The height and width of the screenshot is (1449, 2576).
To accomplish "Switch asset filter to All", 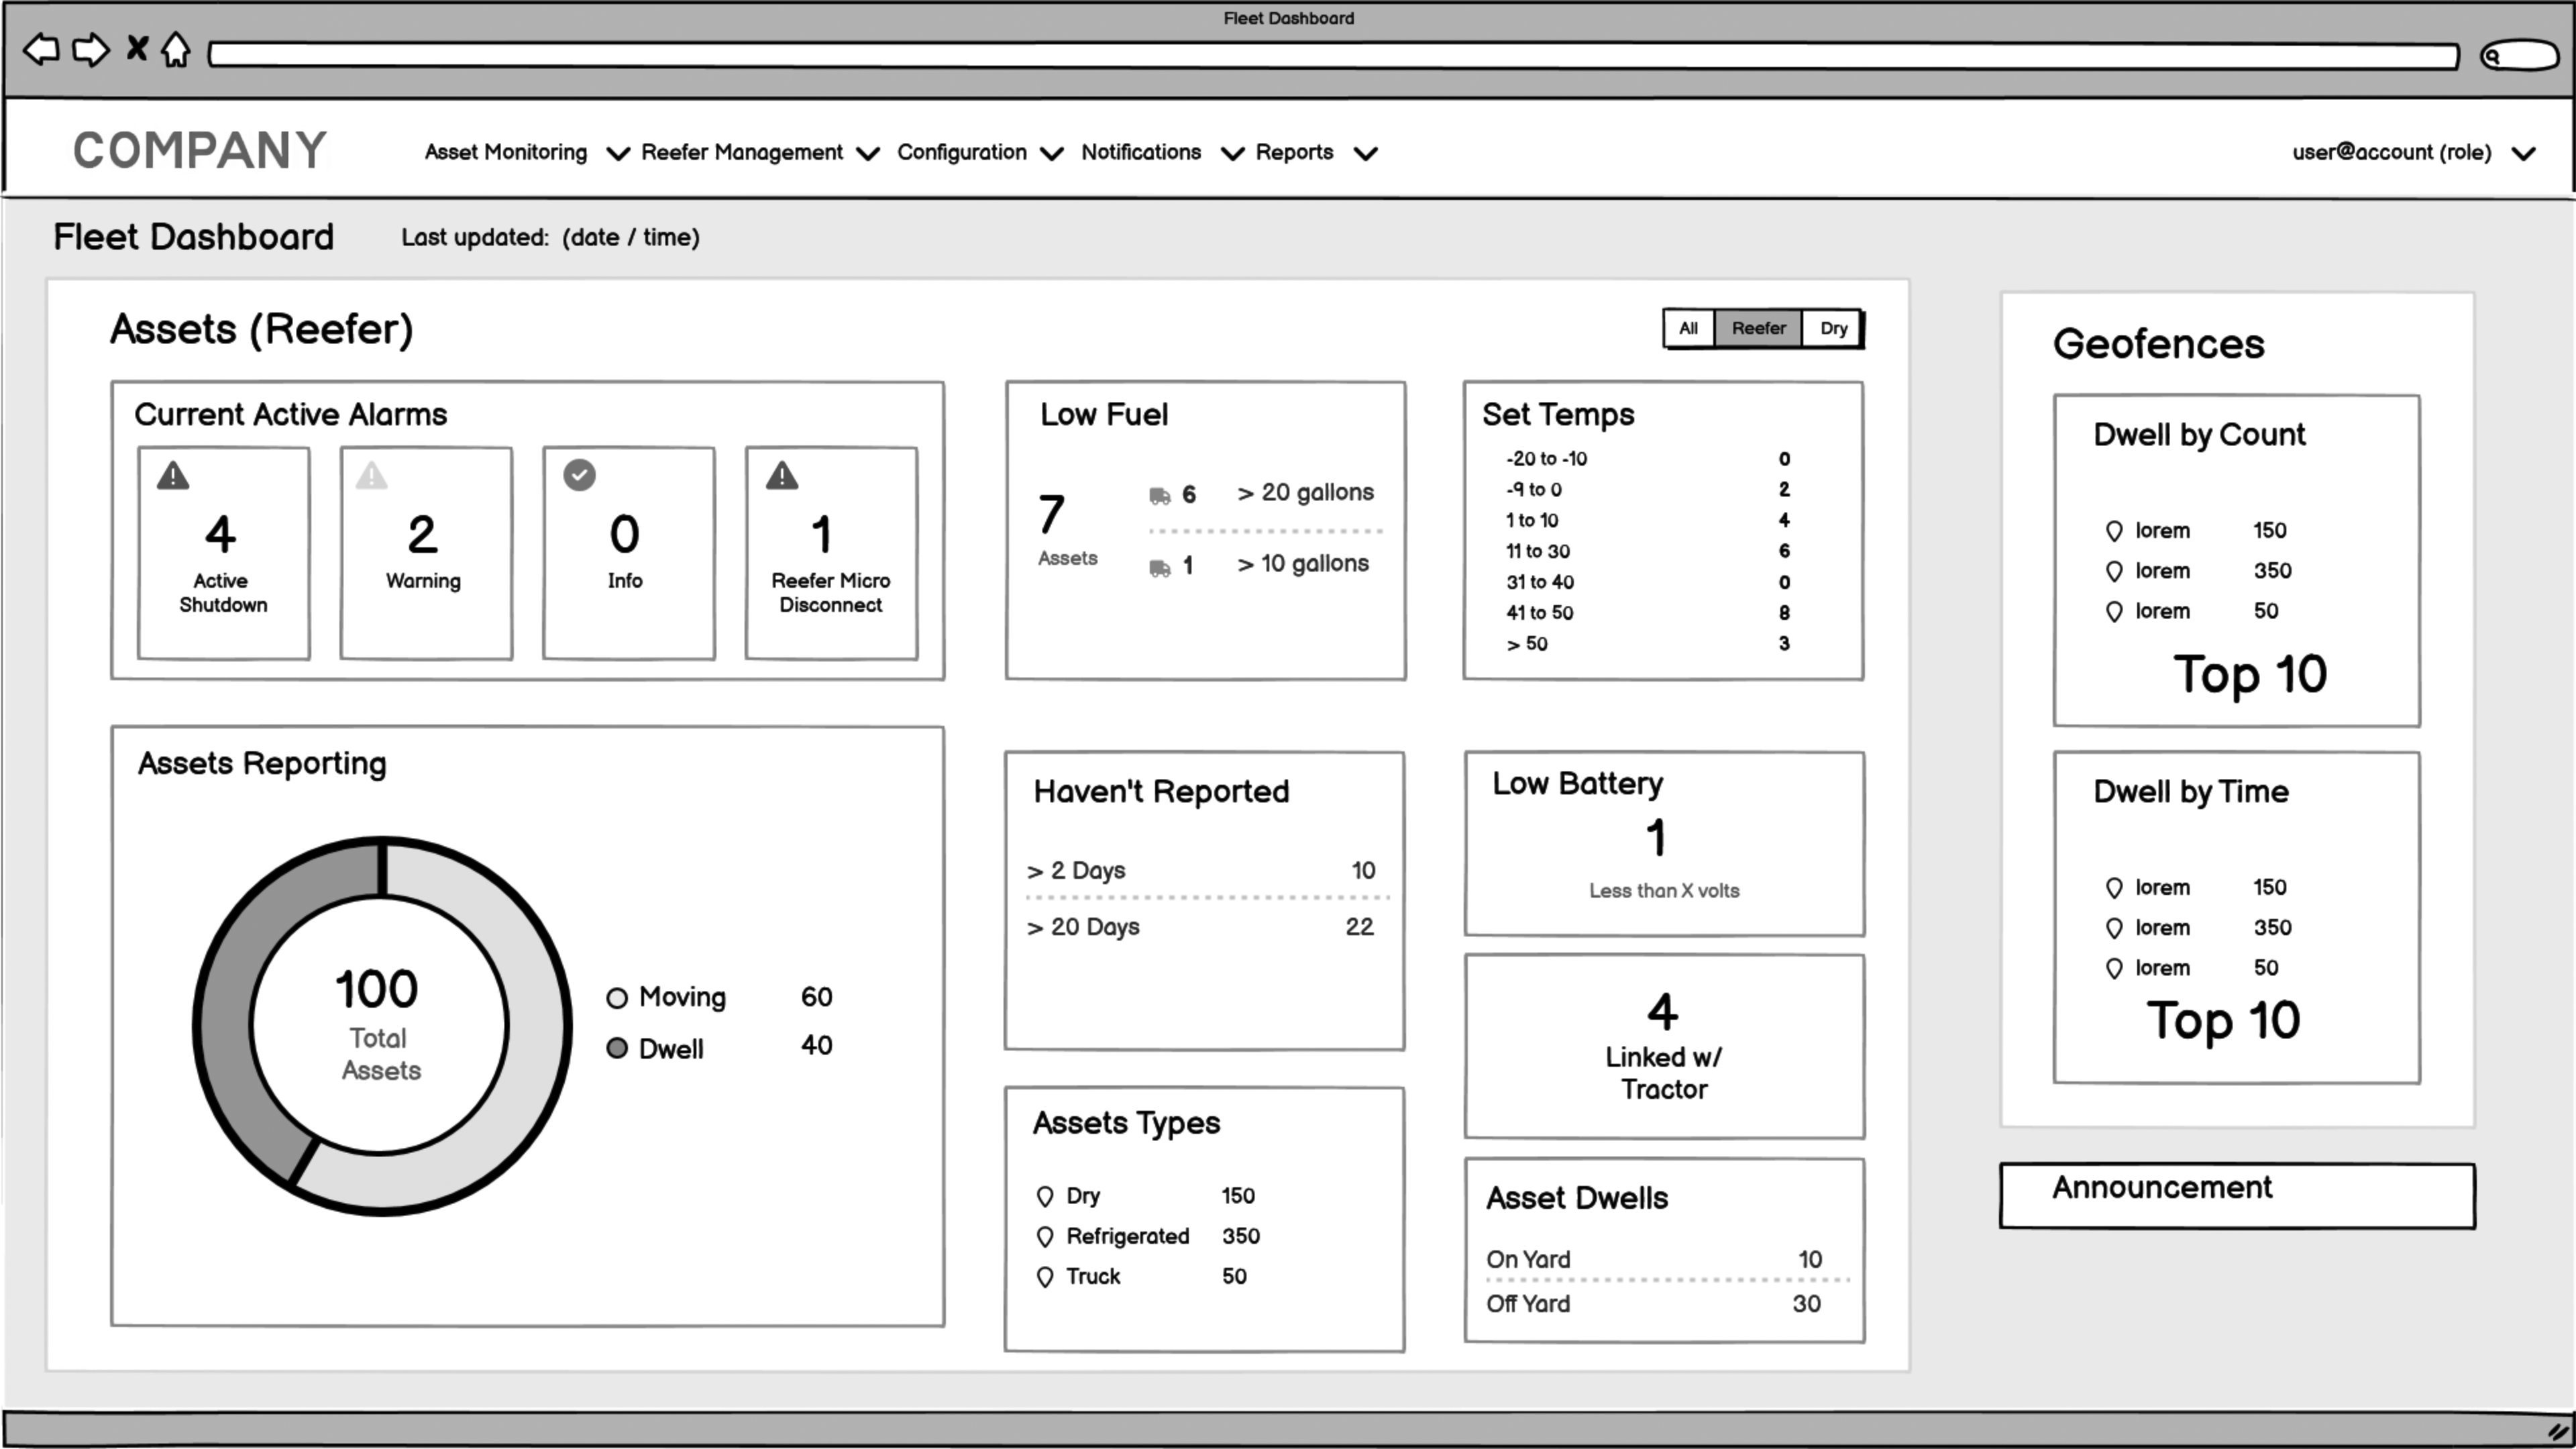I will coord(1688,328).
